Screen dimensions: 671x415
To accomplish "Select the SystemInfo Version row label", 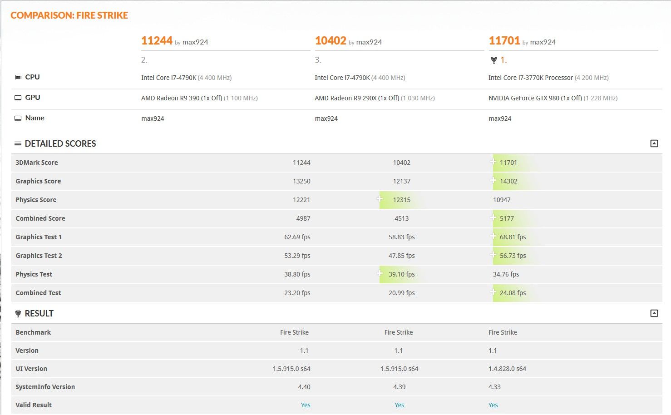I will (45, 387).
